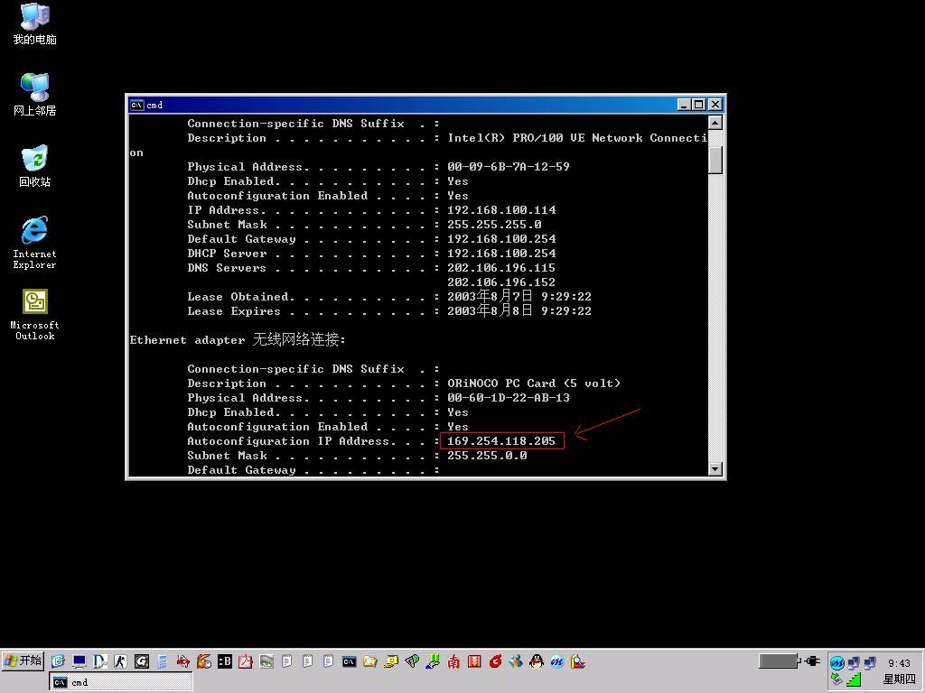Click the yellow smiley quick launch icon
The image size is (925, 693).
point(390,661)
